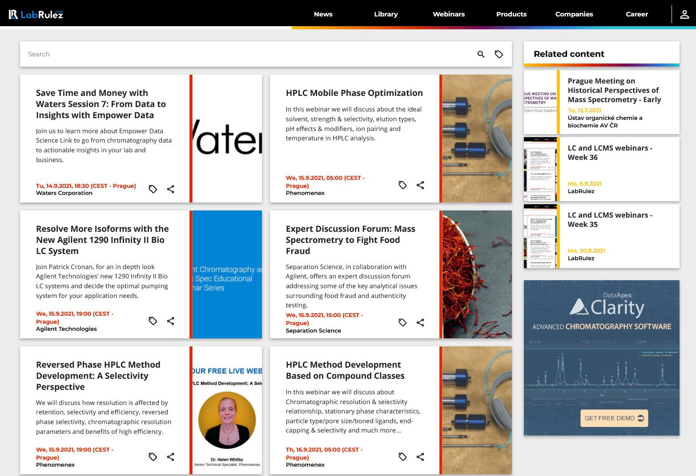Click tag icon on Agilent 1290 Infinity card
696x476 pixels.
pyautogui.click(x=153, y=321)
